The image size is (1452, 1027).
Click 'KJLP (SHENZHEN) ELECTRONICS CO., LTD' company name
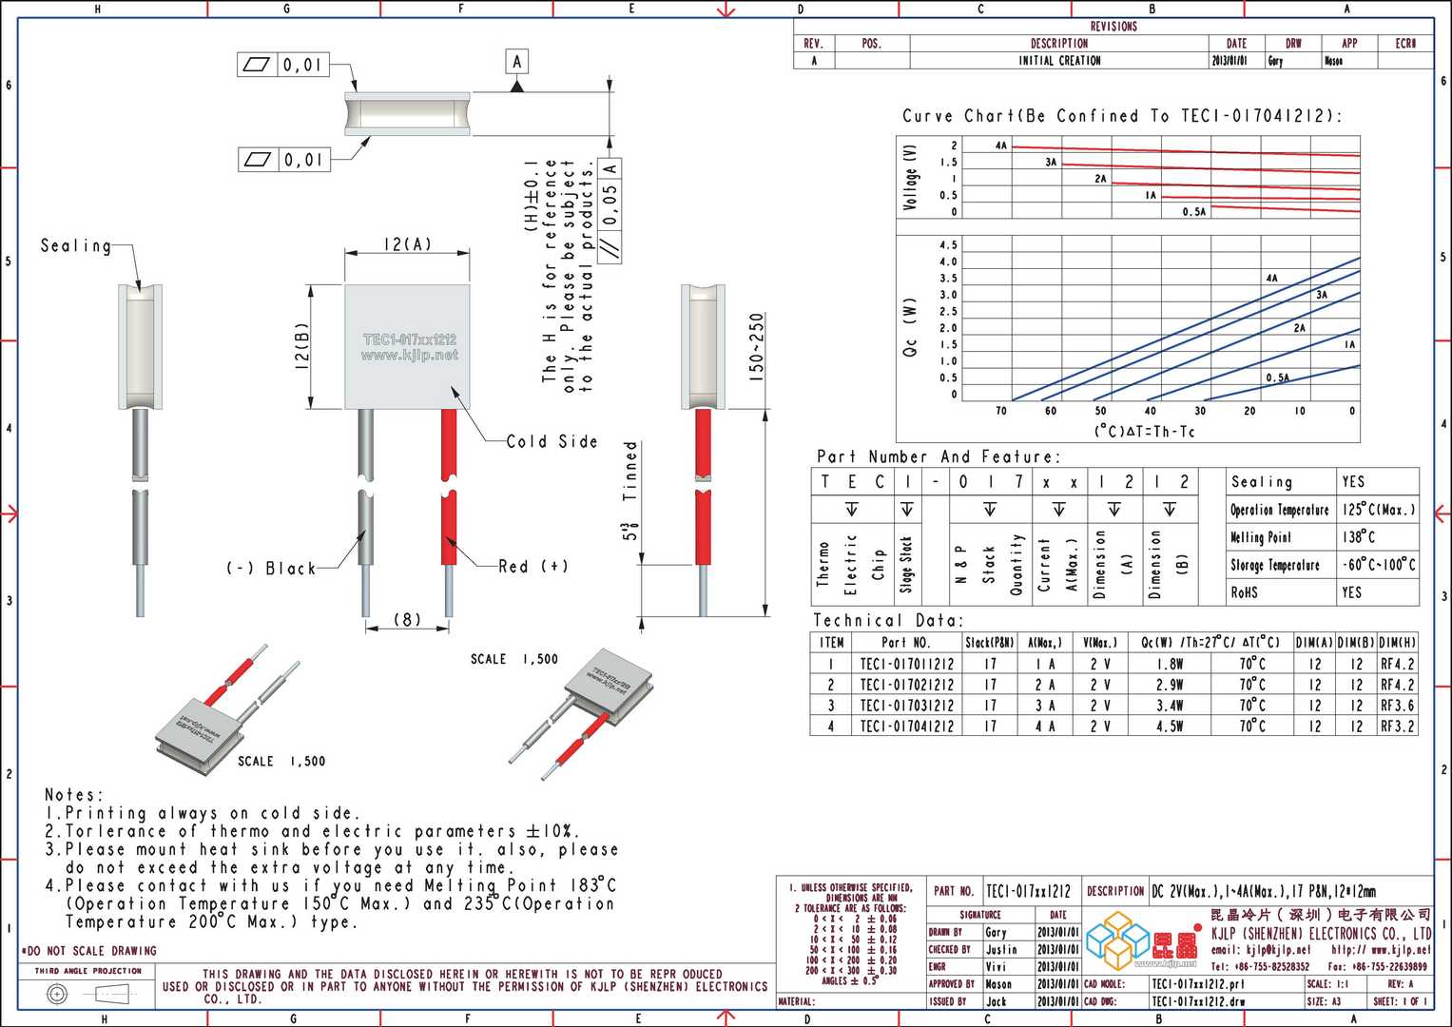click(x=1321, y=934)
